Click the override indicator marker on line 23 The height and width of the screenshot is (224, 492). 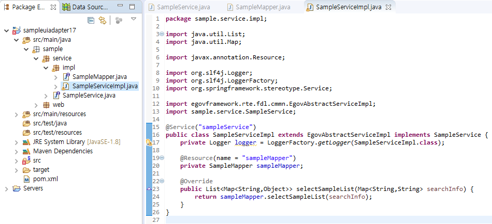(x=149, y=189)
